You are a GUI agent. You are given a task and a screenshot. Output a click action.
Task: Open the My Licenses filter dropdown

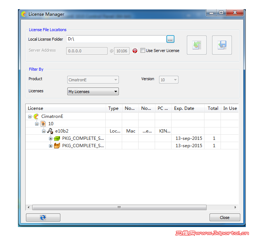coord(93,92)
